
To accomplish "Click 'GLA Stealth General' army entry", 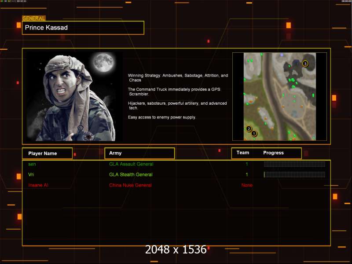I will pyautogui.click(x=131, y=174).
